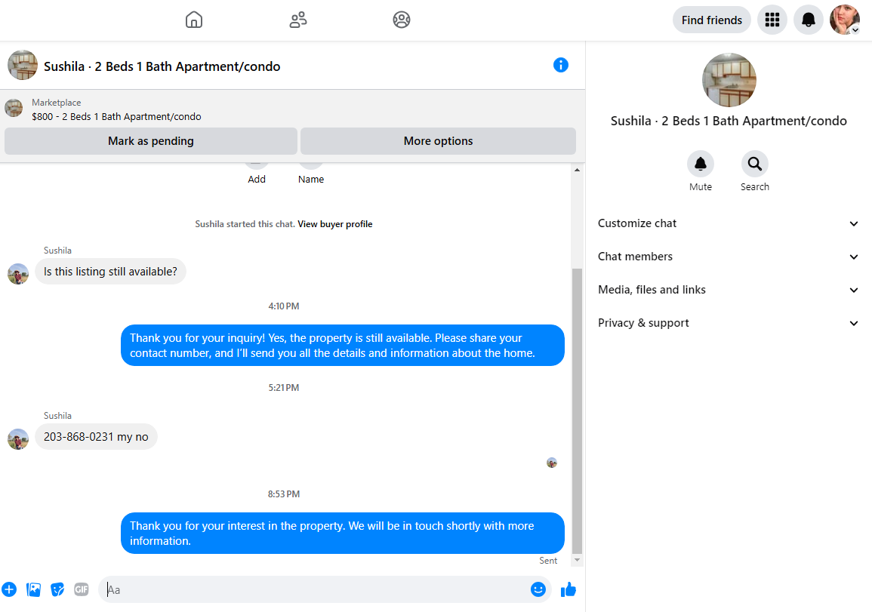Open Marketplace listing small thumbnail
Screen dimensions: 872x612
14,108
